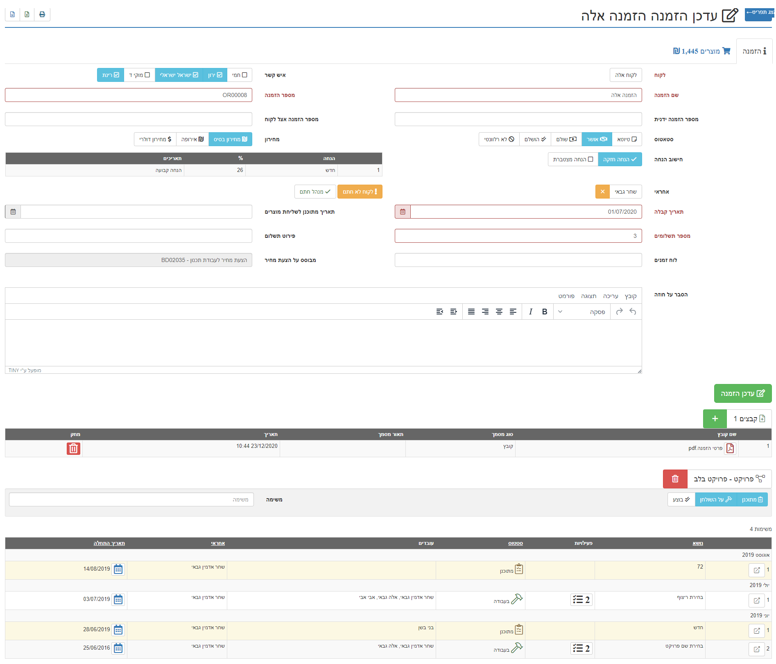The height and width of the screenshot is (664, 776).
Task: Click the green עדכן הזמנה update button
Action: pyautogui.click(x=742, y=393)
